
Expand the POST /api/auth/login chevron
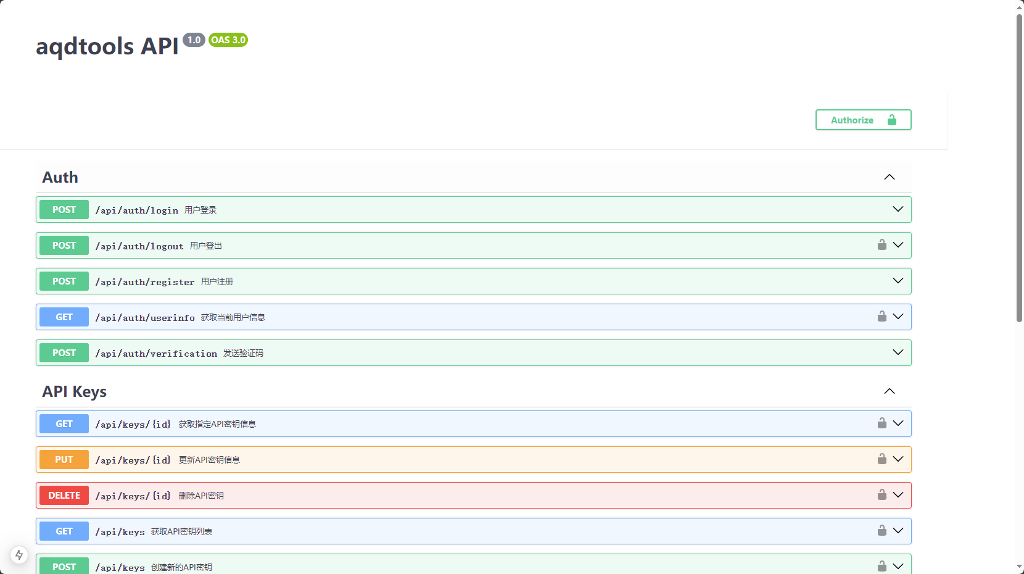[x=898, y=209]
